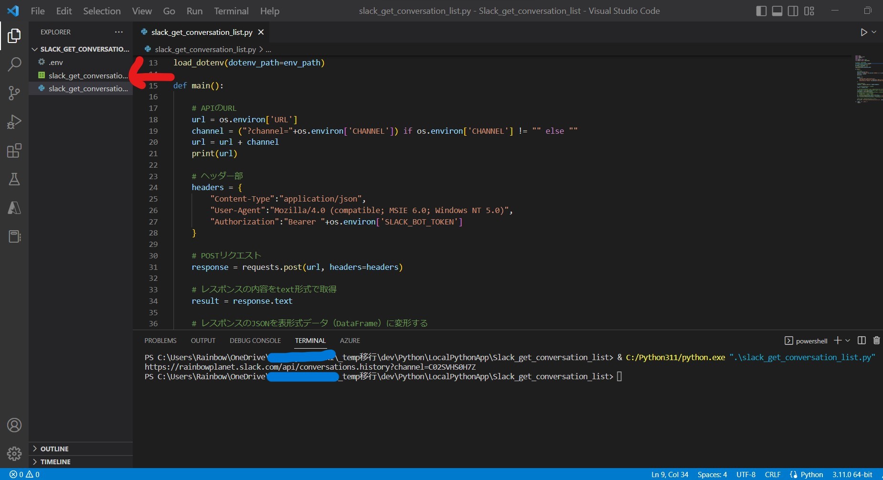883x480 pixels.
Task: Switch to the AZURE panel tab
Action: [350, 341]
